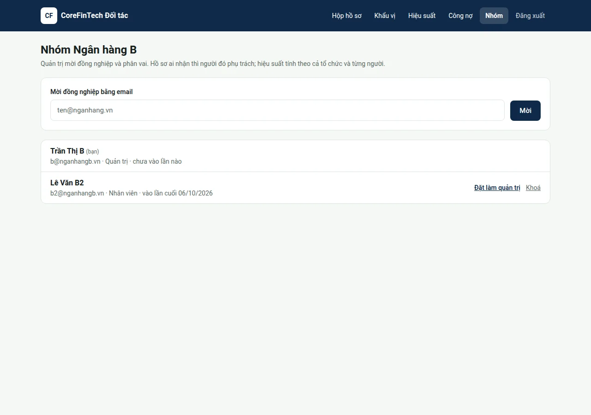Click the Quản trị mời đồng nghiệp description text
Screen dimensions: 591x415
213,64
